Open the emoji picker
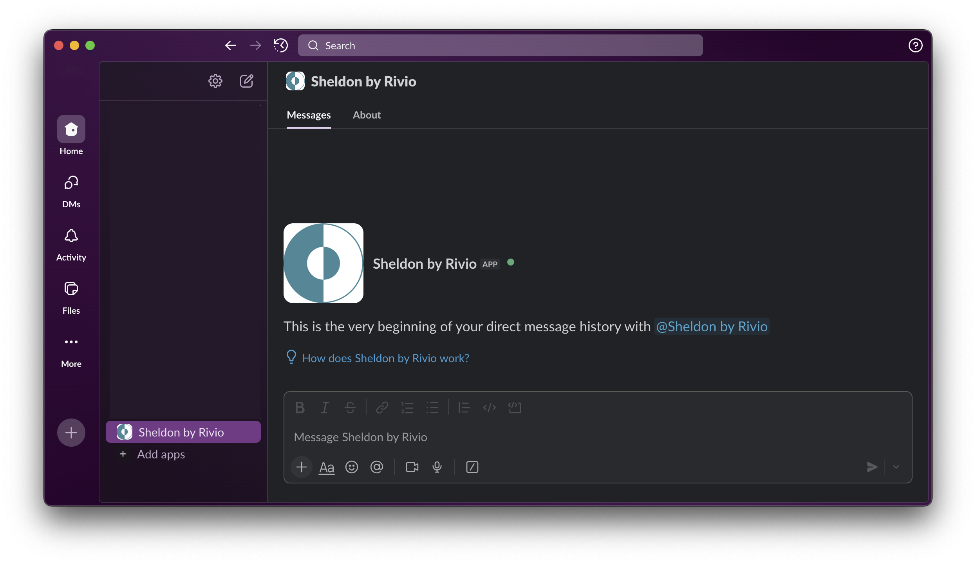The height and width of the screenshot is (564, 976). (352, 467)
